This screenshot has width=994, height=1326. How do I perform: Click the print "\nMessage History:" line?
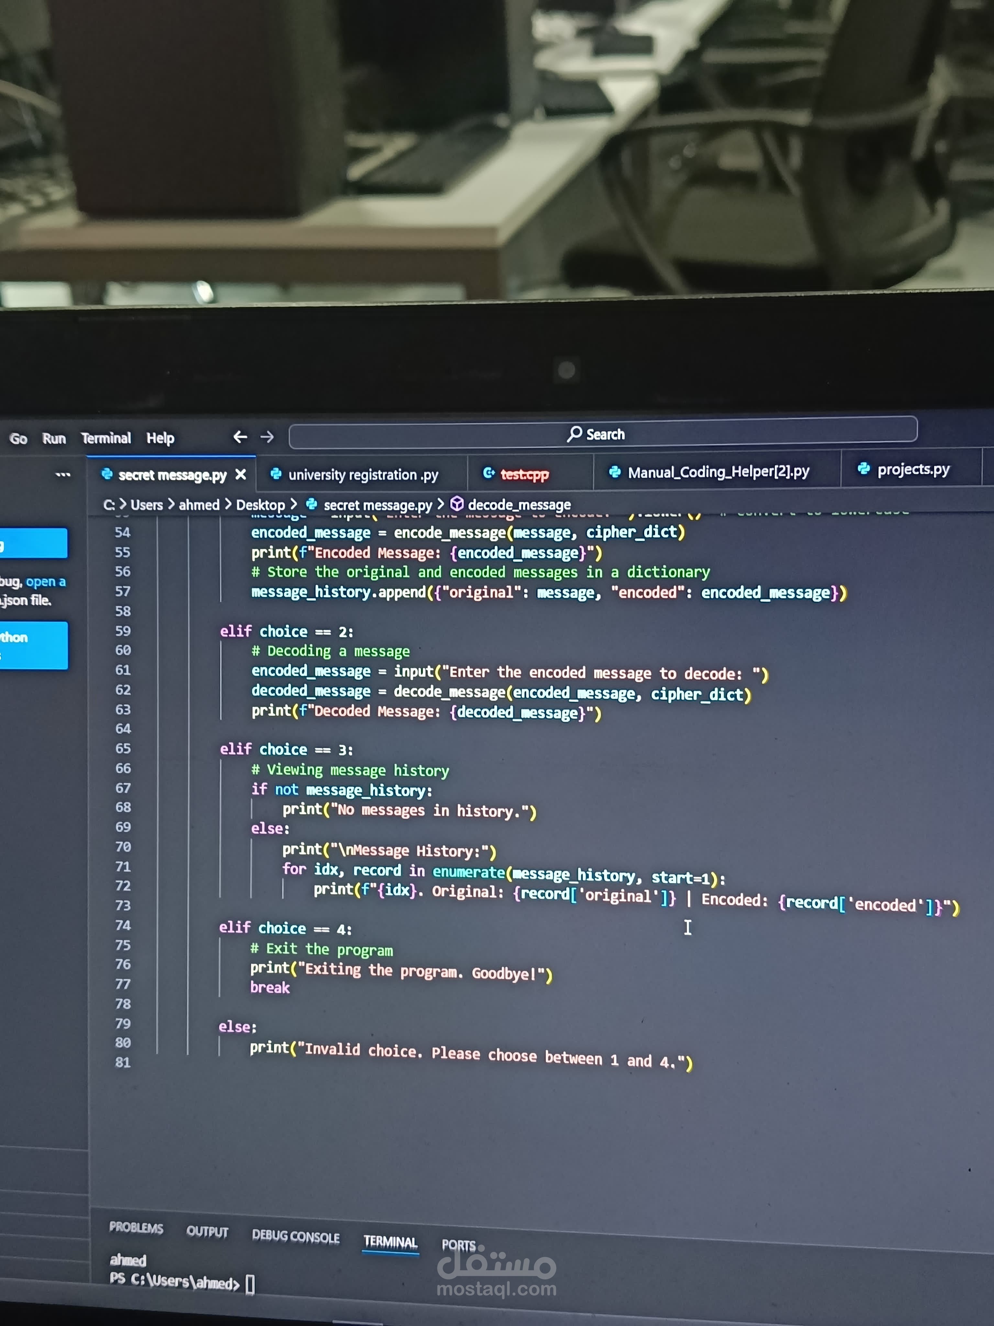pos(390,850)
